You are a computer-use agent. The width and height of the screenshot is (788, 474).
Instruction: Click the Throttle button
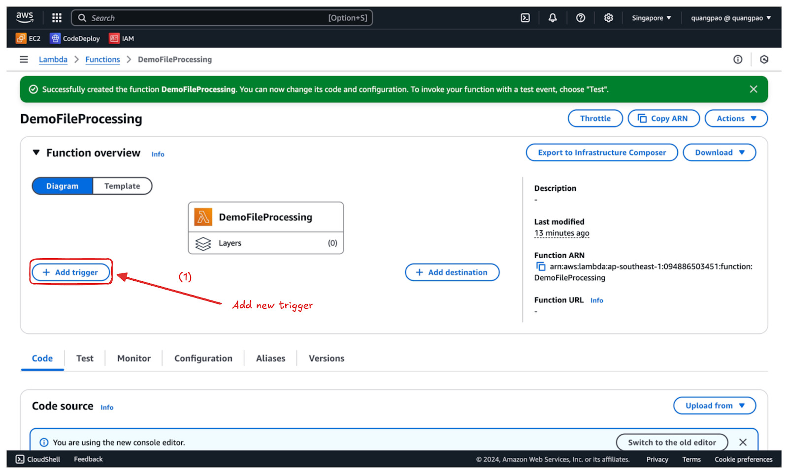coord(595,118)
